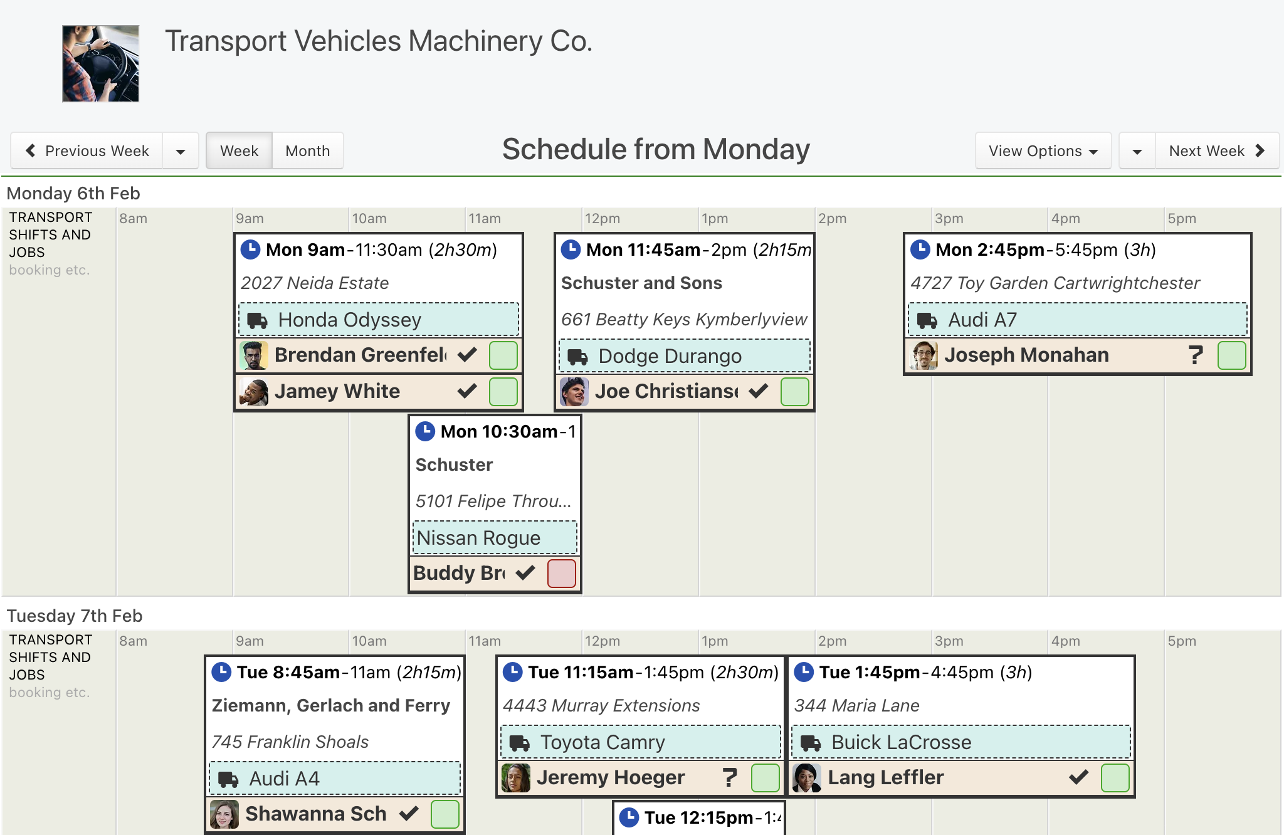Click the truck icon beside Dodge Durango
1284x835 pixels.
577,357
